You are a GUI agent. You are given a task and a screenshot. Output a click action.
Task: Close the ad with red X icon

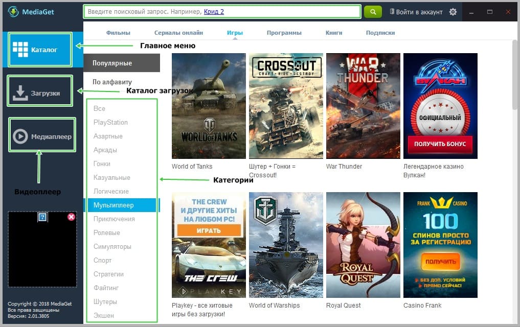tap(71, 217)
